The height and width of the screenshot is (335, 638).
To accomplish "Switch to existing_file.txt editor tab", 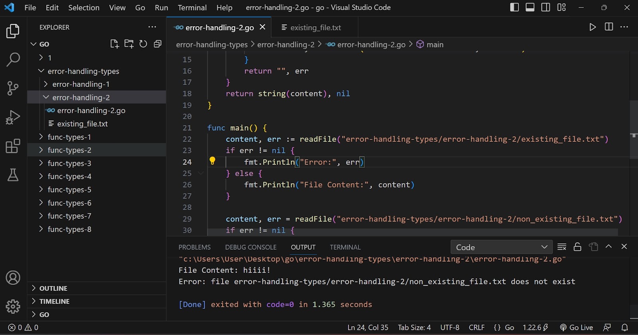I will tap(315, 27).
